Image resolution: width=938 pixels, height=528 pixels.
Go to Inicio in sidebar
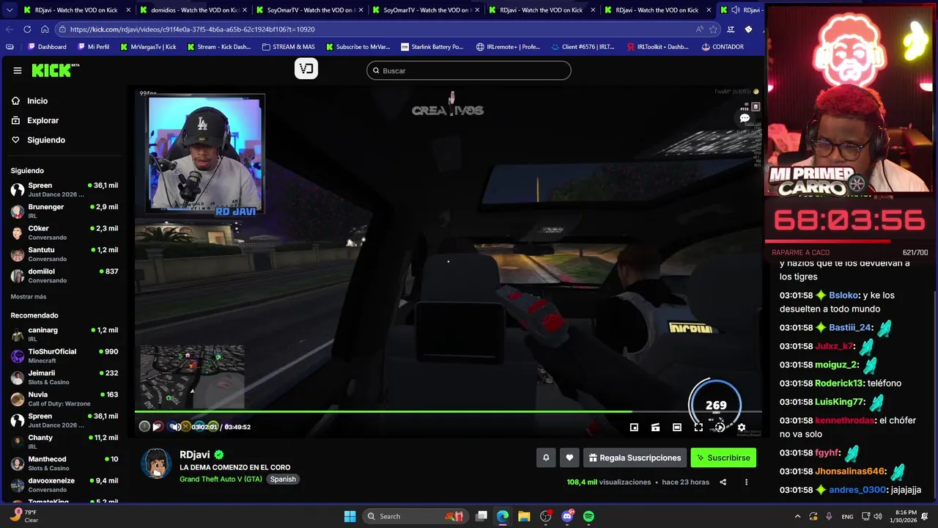37,101
